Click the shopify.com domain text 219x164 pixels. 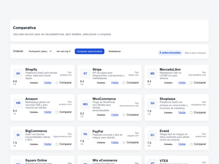point(66,75)
